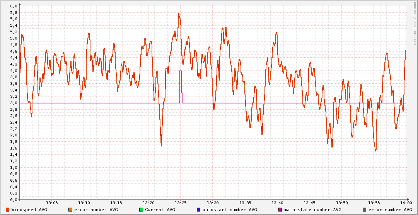This screenshot has width=418, height=215.
Task: Click the 0,0 value on the y-axis
Action: coord(13,200)
